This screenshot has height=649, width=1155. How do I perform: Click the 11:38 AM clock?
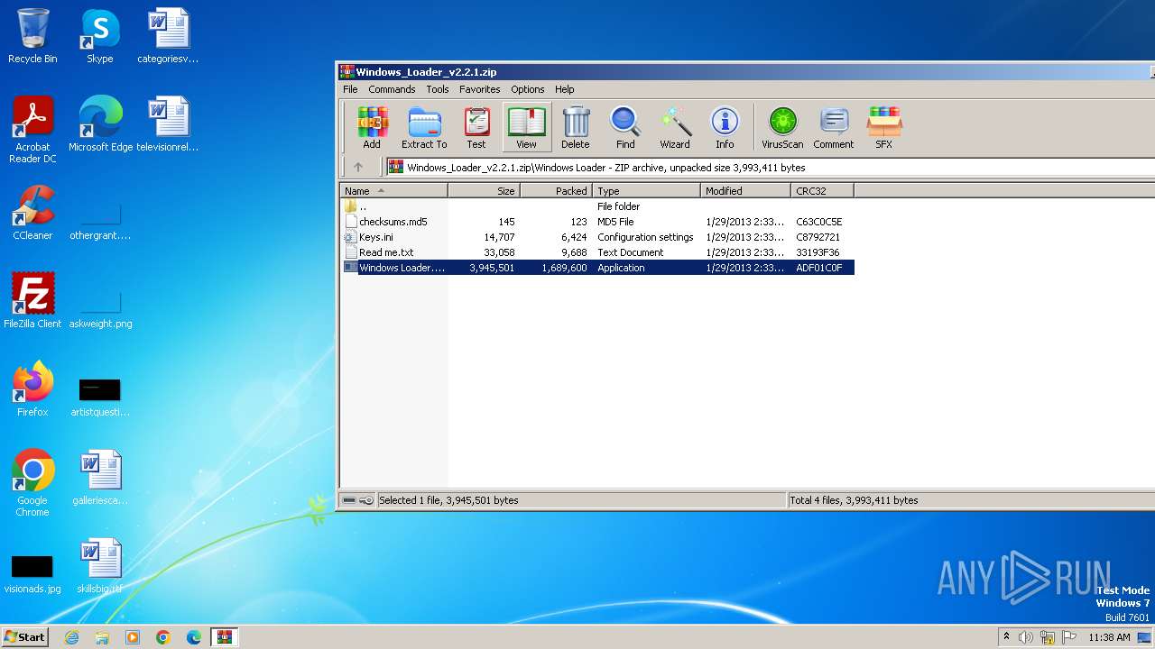point(1109,637)
